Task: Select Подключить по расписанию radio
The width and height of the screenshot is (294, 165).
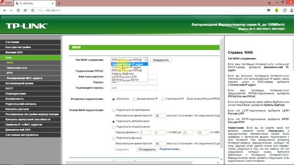Action: tap(113, 127)
